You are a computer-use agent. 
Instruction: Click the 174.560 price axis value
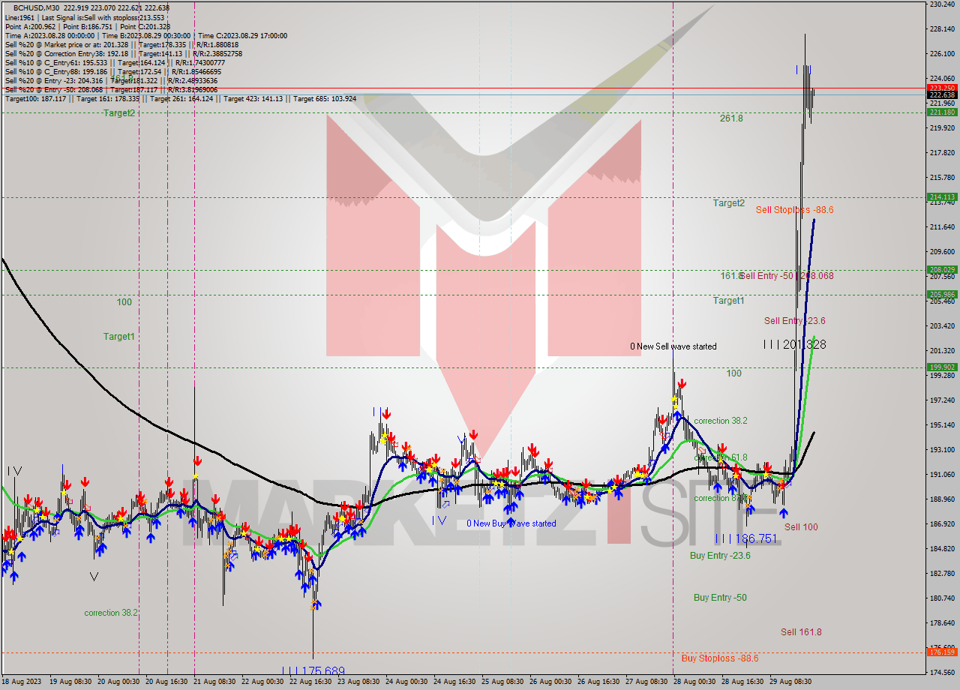(941, 673)
